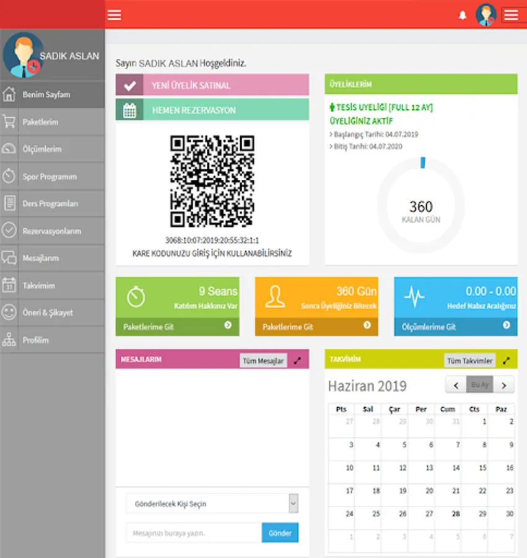
Task: Click the checkmark icon on membership purchase
Action: pyautogui.click(x=129, y=85)
